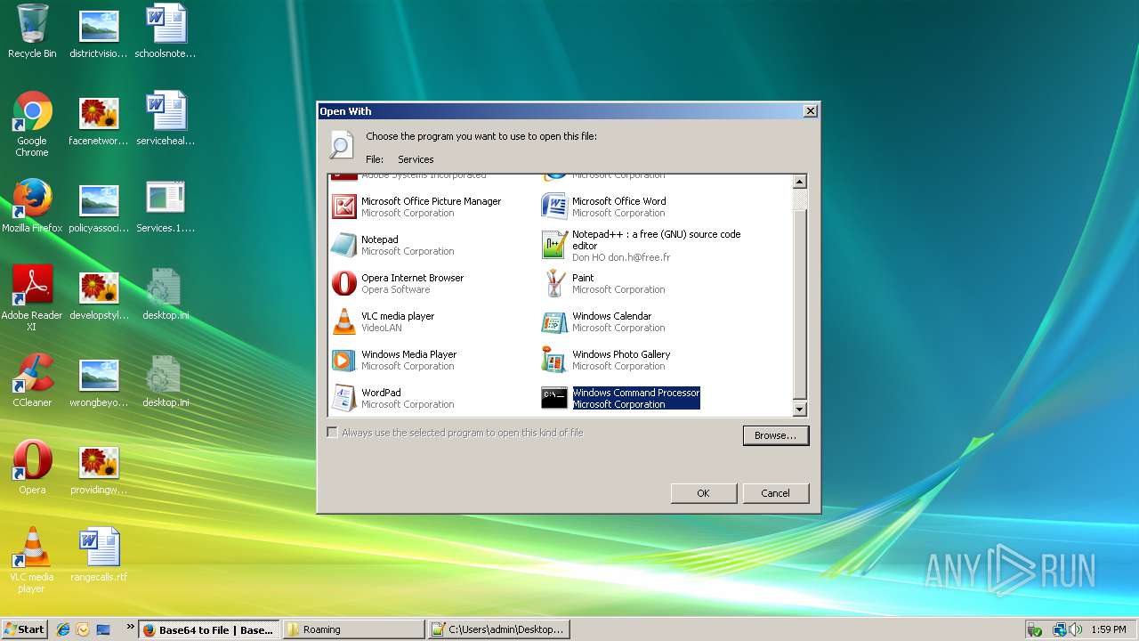Select the schoolsnote document on desktop
Image resolution: width=1139 pixels, height=641 pixels.
point(166,31)
